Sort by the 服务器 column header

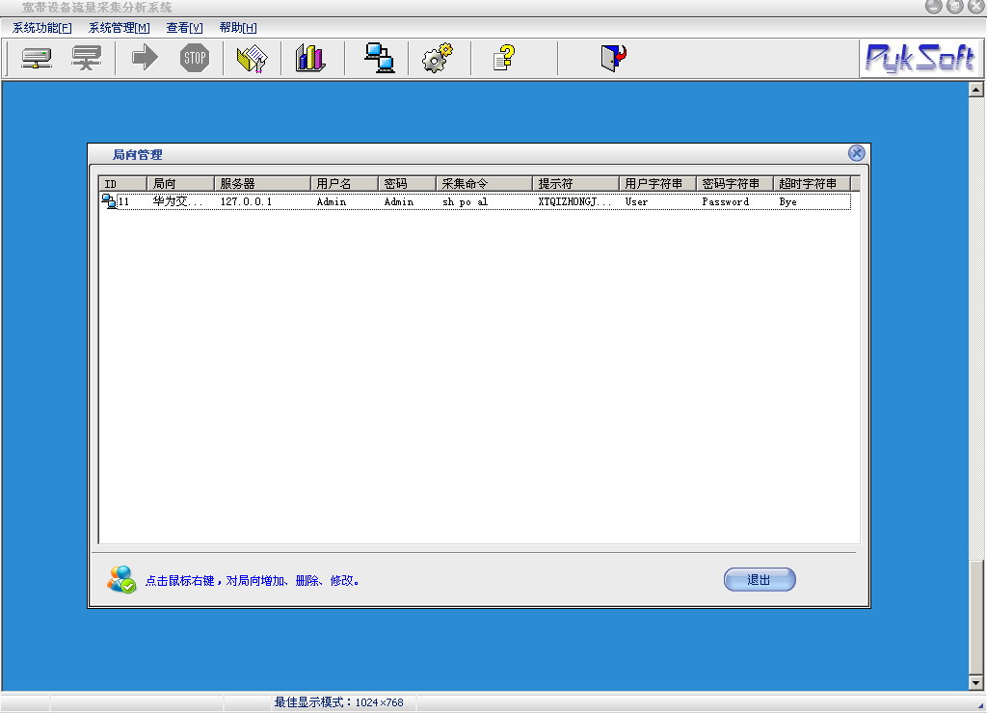pos(261,183)
